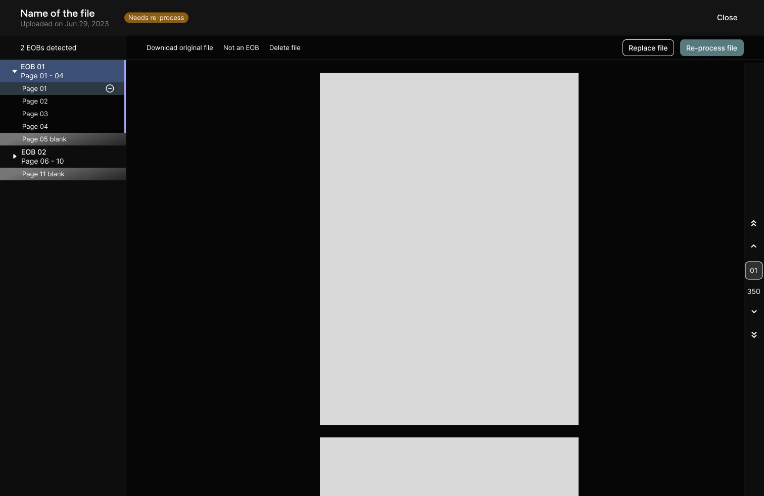Select Page 04 in the sidebar
The image size is (764, 496).
pos(62,126)
